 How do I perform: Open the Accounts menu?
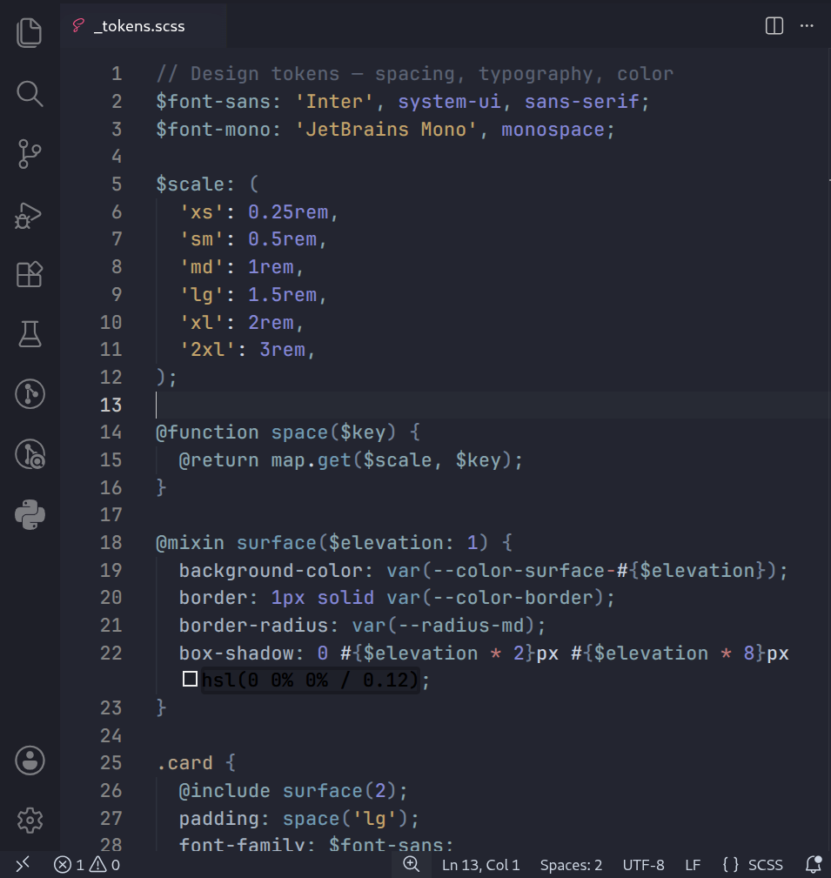coord(30,761)
